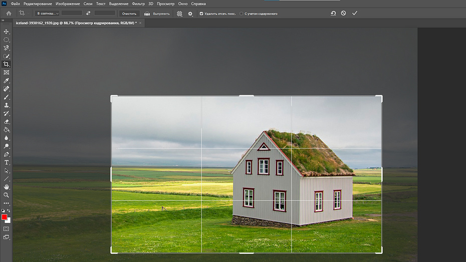Open crop overlay grid options
The height and width of the screenshot is (262, 466).
click(180, 14)
